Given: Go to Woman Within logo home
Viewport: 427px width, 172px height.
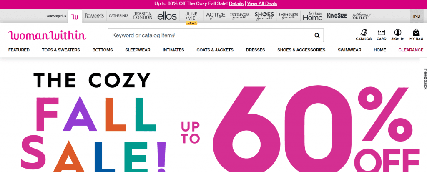Looking at the screenshot, I should click(48, 35).
